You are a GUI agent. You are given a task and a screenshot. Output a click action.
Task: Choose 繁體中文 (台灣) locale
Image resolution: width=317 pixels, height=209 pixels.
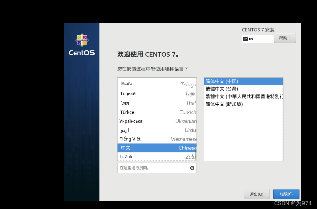click(x=243, y=89)
